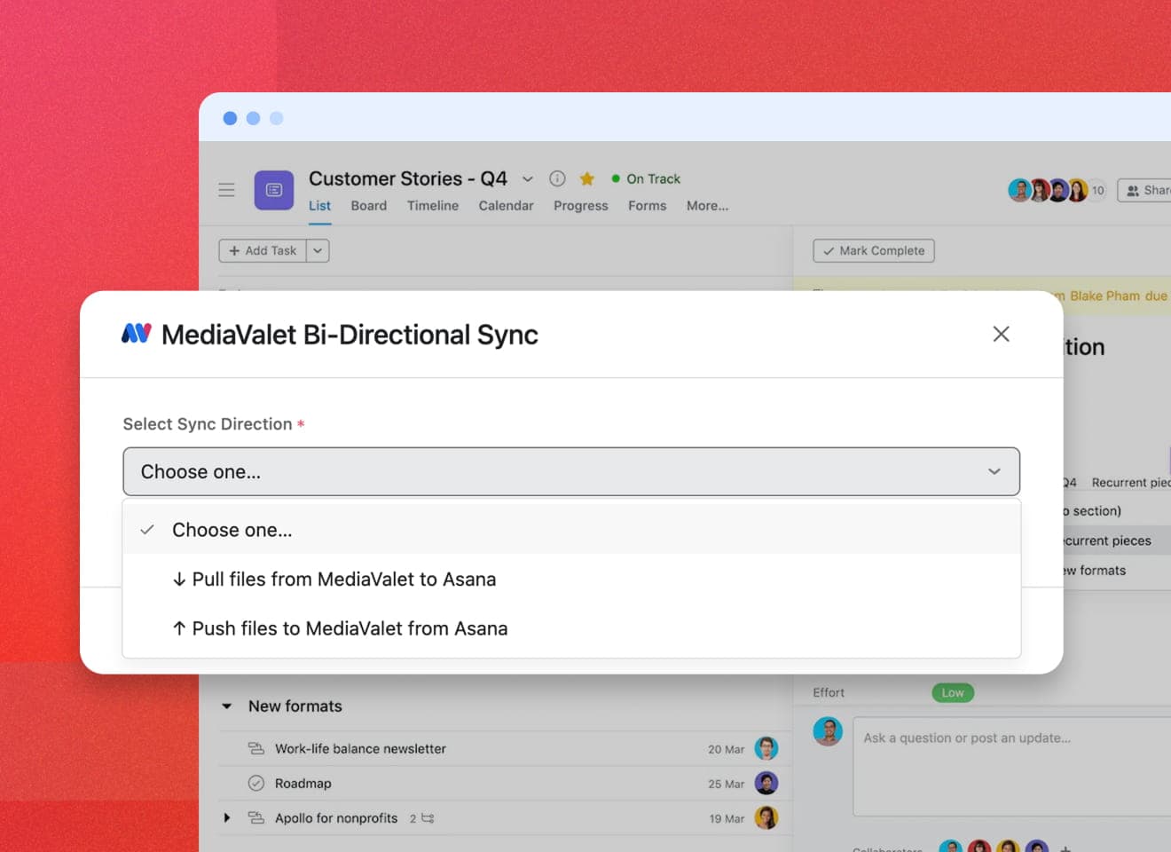Open the 'New formats' section title

(x=295, y=706)
